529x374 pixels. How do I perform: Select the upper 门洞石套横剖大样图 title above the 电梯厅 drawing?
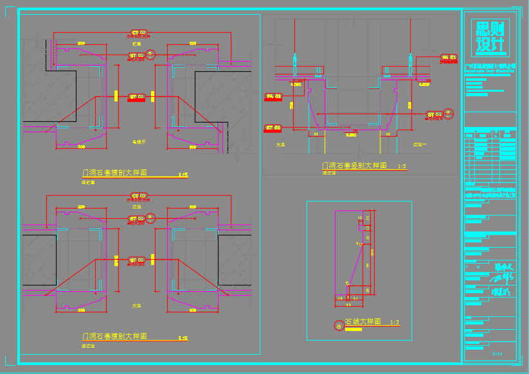[x=114, y=173]
